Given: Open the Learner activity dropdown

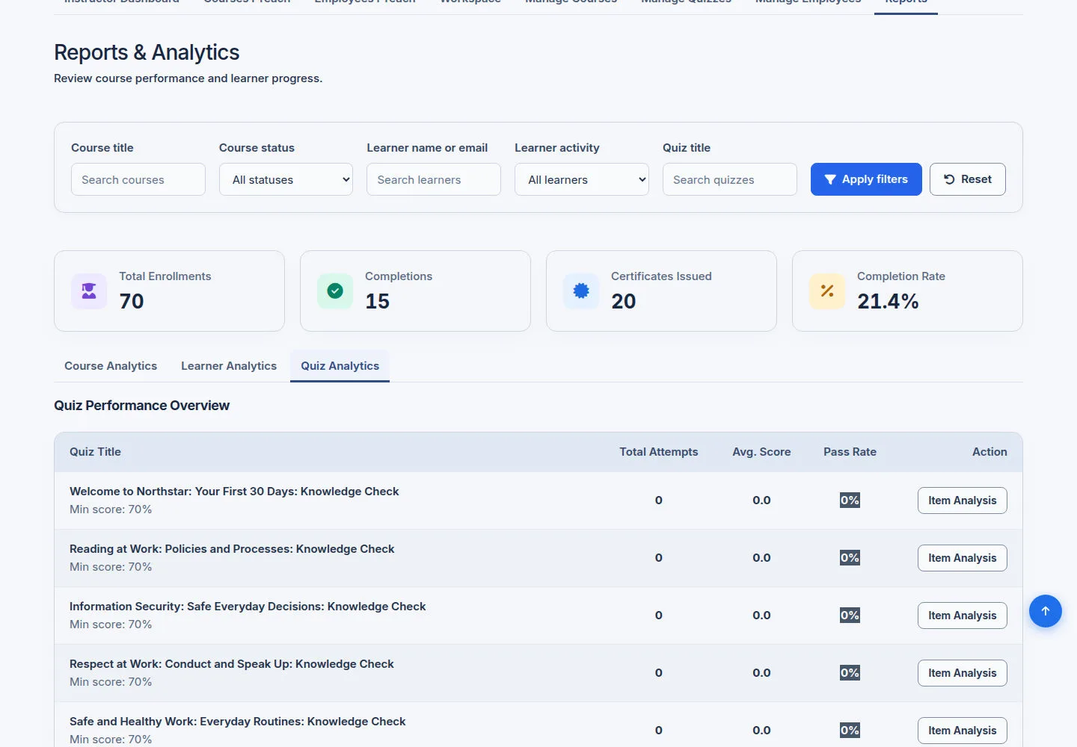Looking at the screenshot, I should coord(582,179).
